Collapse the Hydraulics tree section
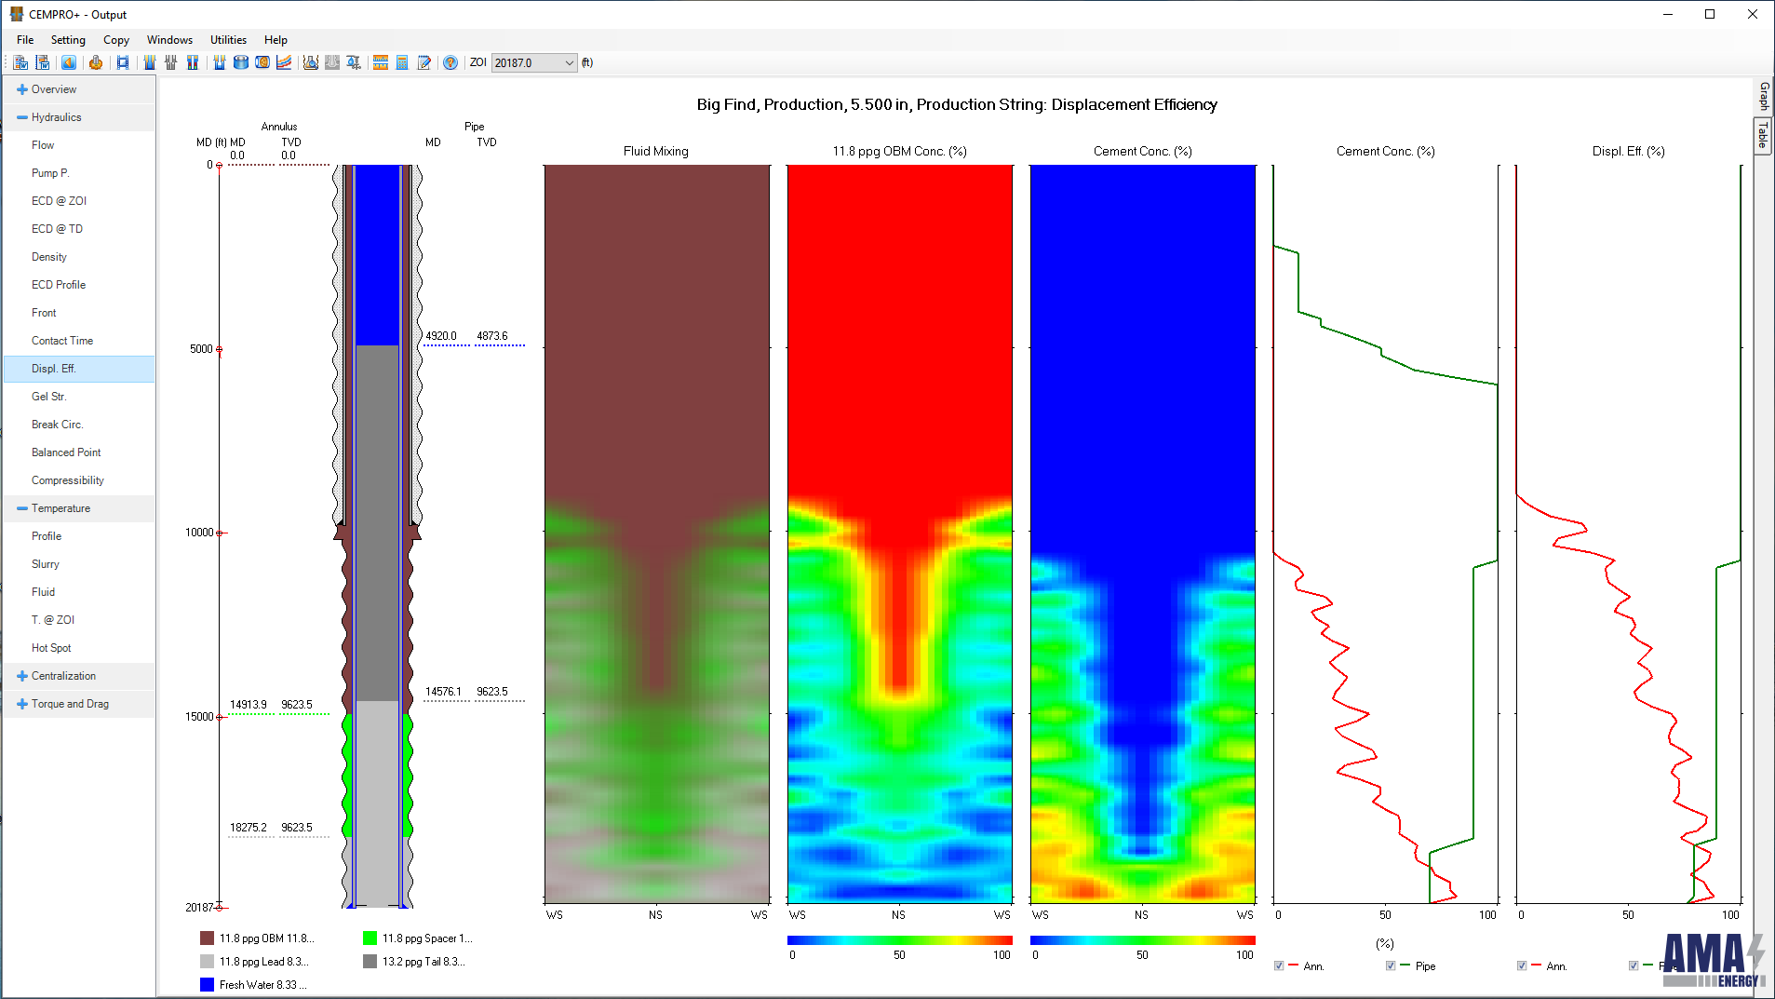The width and height of the screenshot is (1775, 999). click(22, 117)
